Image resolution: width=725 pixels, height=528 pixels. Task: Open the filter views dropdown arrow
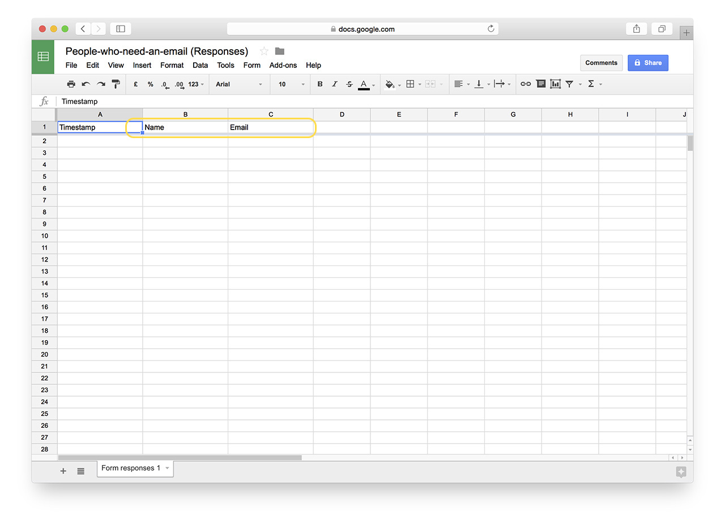click(580, 85)
